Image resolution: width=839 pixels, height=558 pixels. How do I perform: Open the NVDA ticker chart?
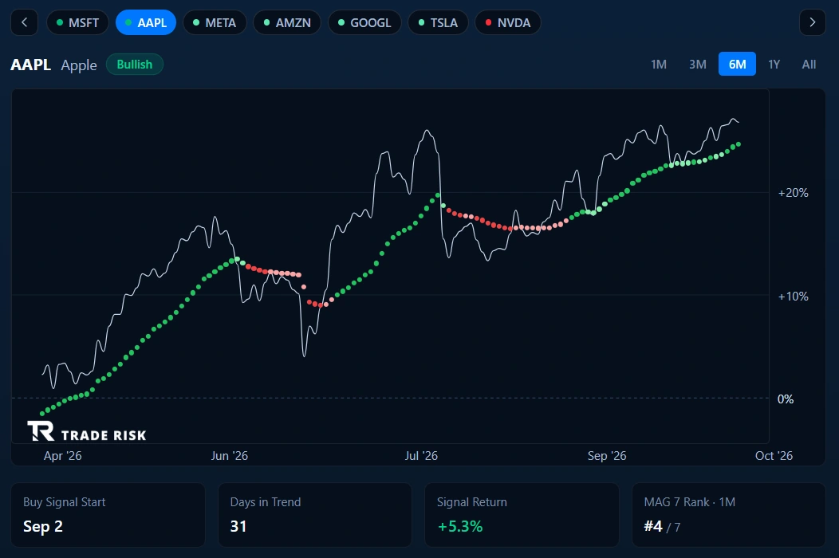(507, 23)
